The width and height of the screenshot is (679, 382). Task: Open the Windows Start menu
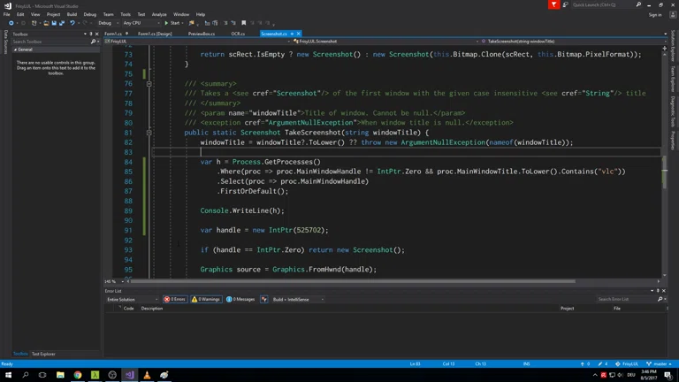pos(8,375)
